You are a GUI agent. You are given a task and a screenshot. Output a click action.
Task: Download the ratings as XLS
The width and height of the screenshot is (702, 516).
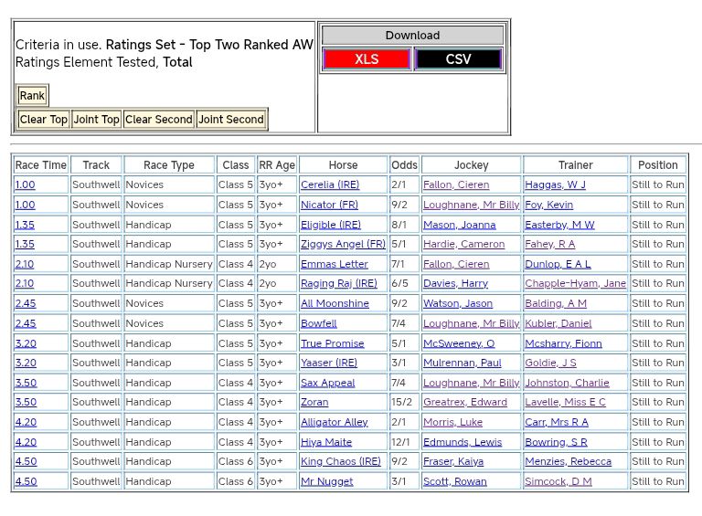coord(367,59)
